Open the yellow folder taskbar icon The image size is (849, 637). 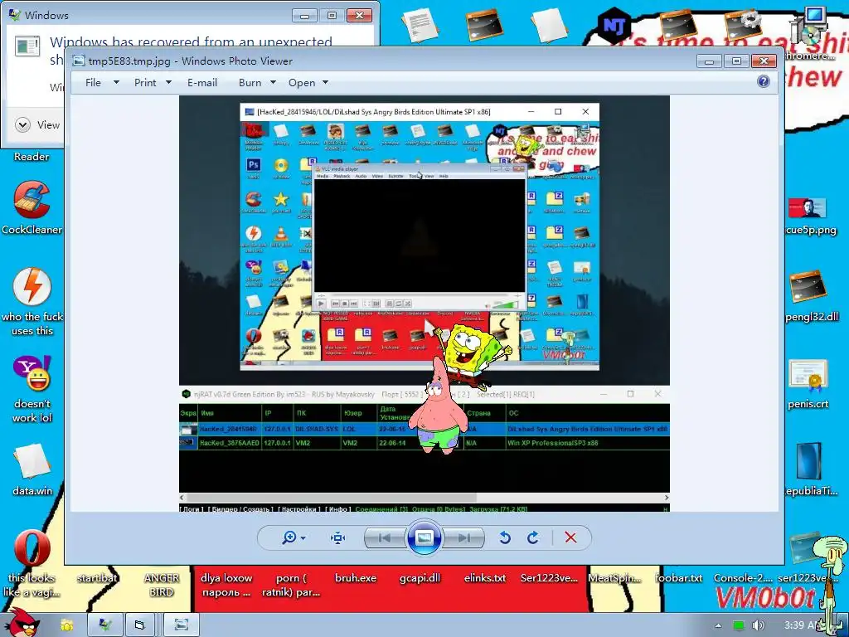66,625
